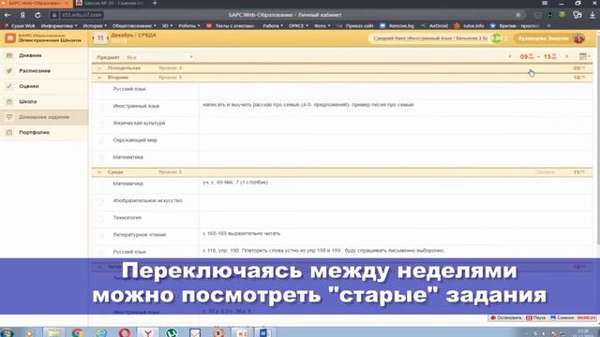Collapse the Среда day section
This screenshot has height=337, width=600.
(x=100, y=172)
